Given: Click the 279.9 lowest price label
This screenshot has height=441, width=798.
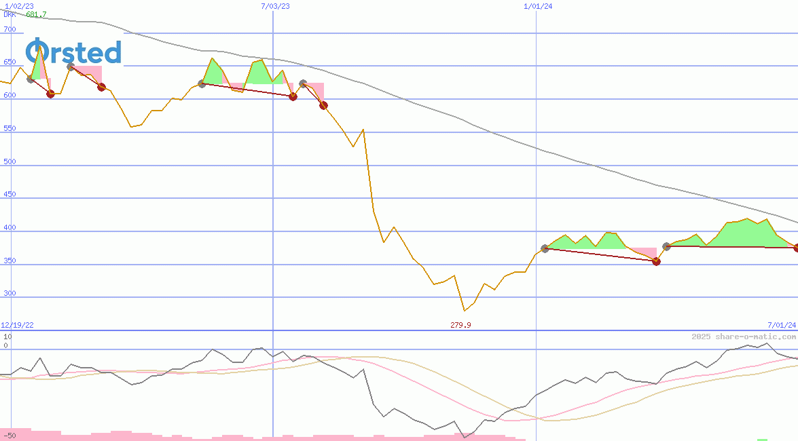Looking at the screenshot, I should [x=460, y=326].
